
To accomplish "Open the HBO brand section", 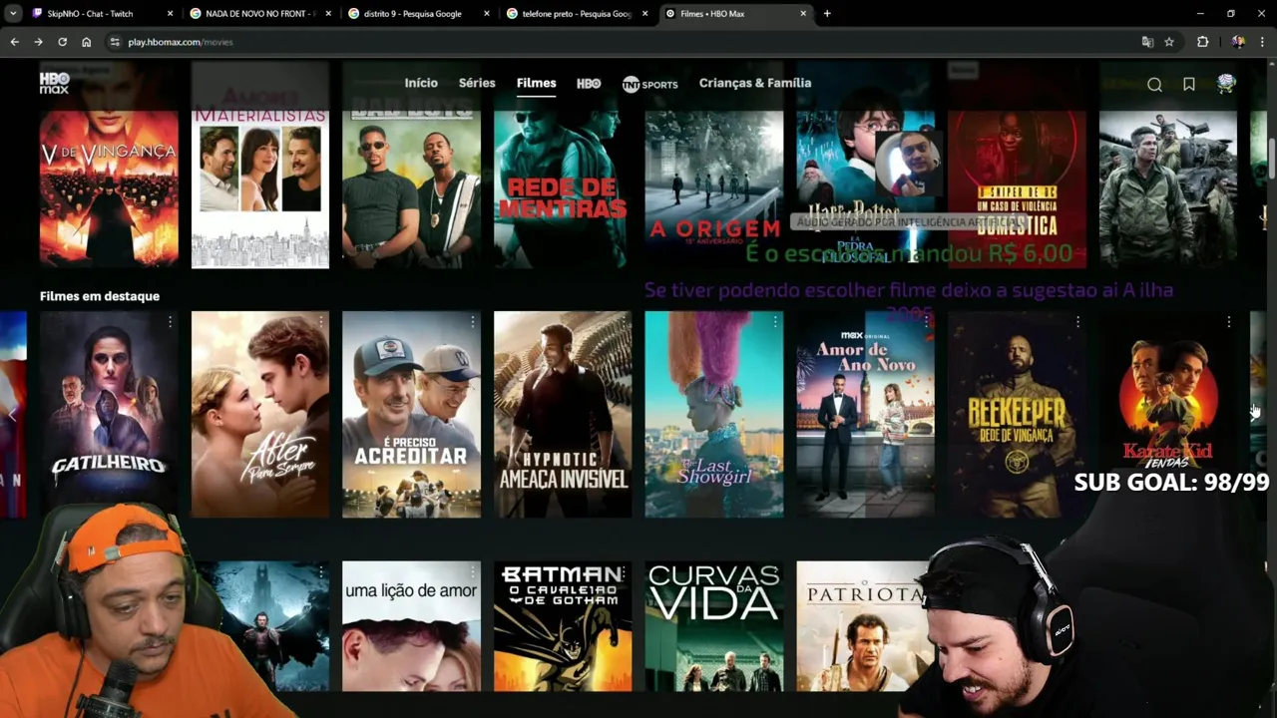I will click(x=589, y=84).
